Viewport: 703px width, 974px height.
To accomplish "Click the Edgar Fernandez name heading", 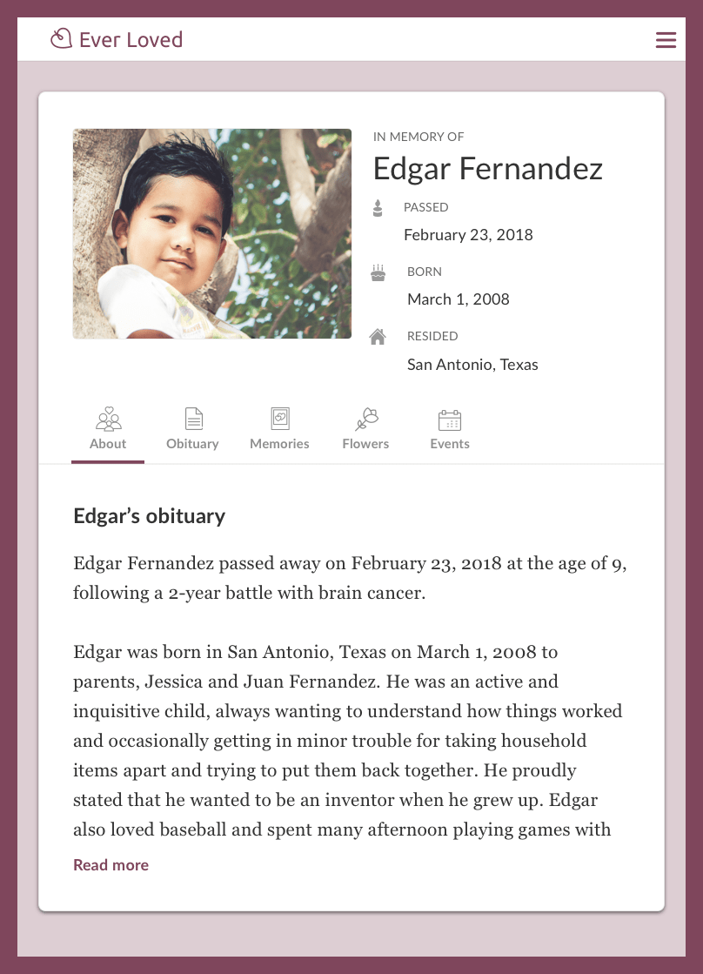I will coord(487,168).
